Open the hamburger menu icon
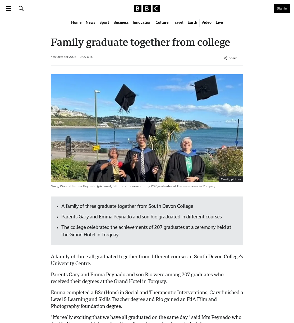 point(8,8)
